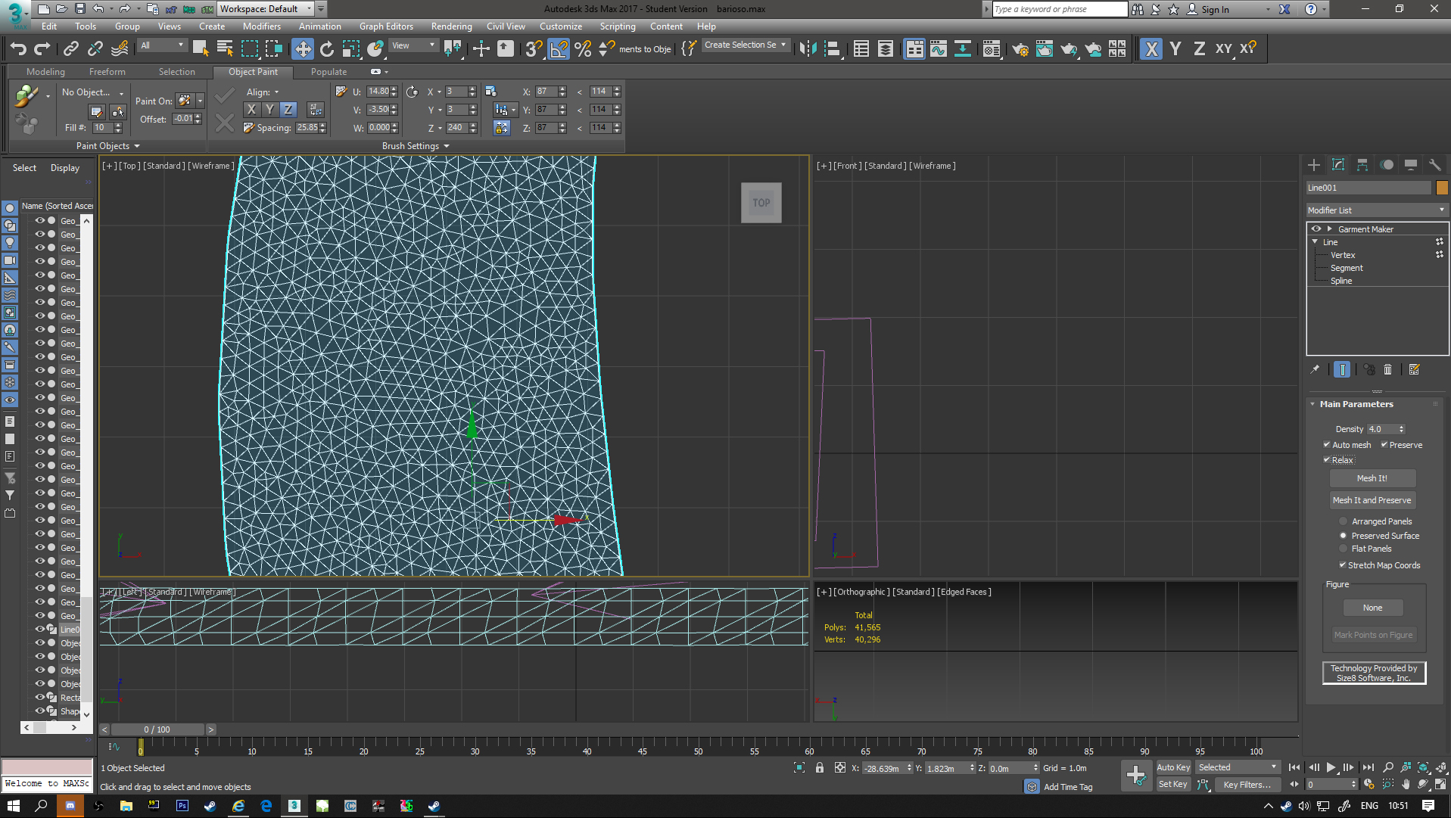Open Create Selection Set dropdown
This screenshot has height=818, width=1451.
tap(746, 45)
